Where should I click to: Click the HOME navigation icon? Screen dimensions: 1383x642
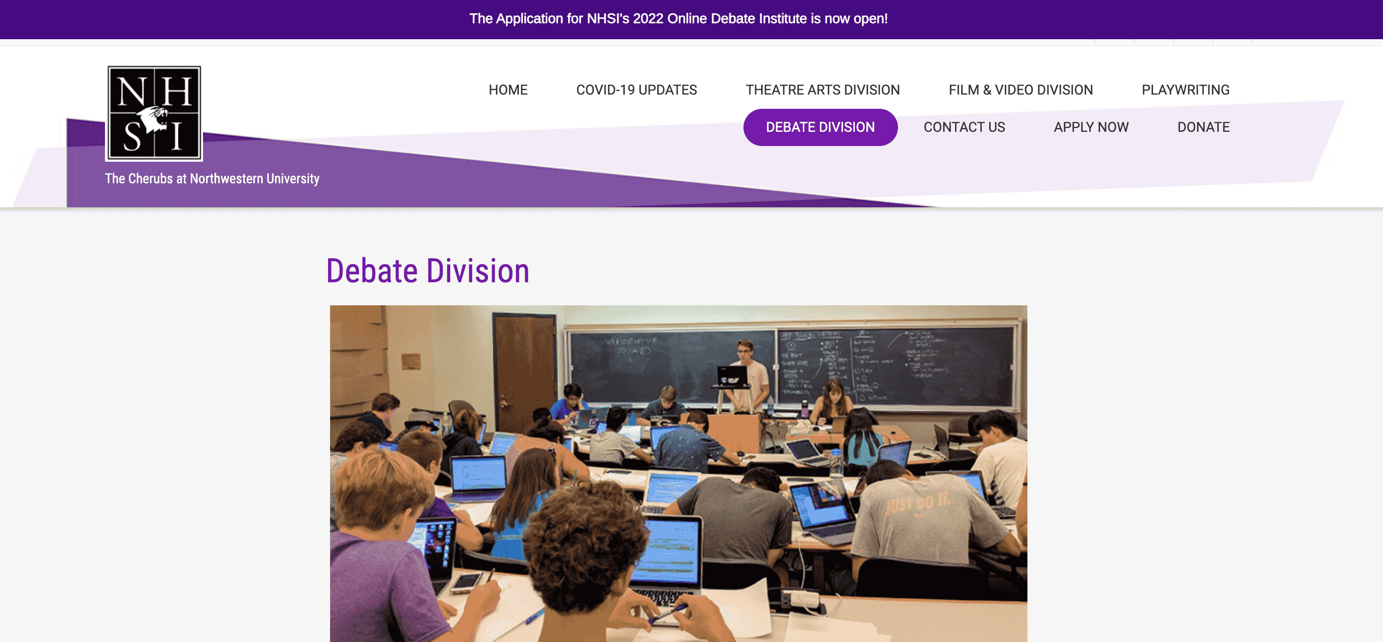tap(508, 90)
